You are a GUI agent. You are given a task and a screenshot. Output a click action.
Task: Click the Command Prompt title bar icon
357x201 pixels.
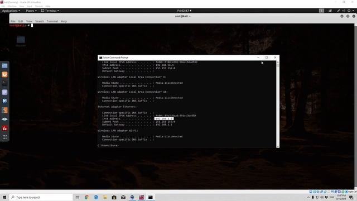point(100,58)
